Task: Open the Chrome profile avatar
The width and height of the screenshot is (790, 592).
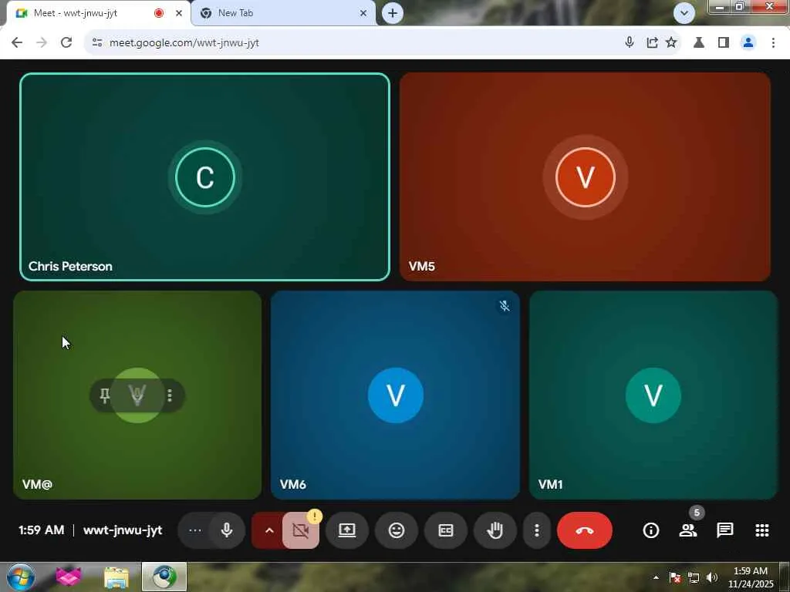Action: pyautogui.click(x=748, y=42)
